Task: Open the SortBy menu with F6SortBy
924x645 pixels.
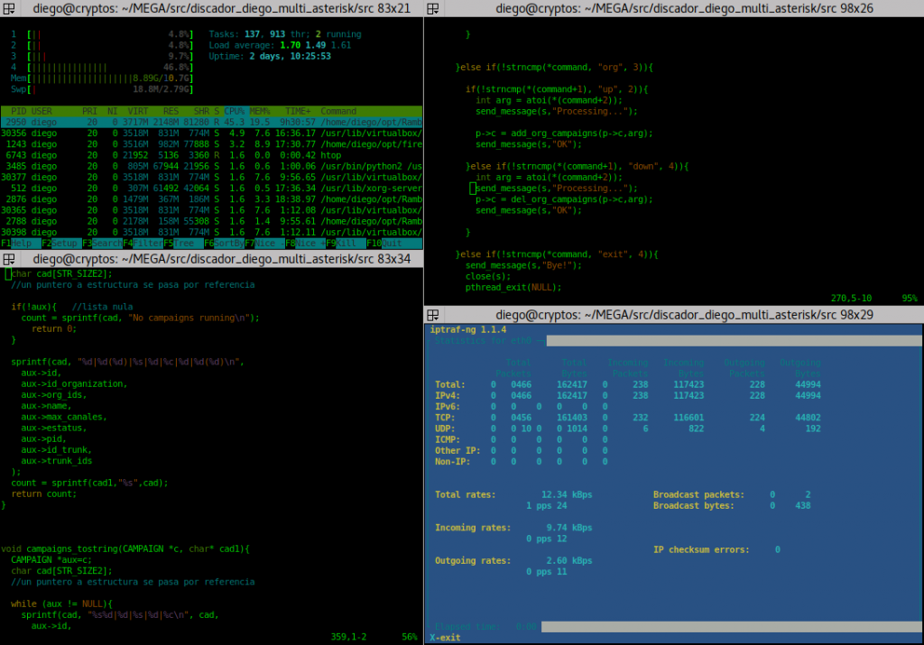Action: 226,244
